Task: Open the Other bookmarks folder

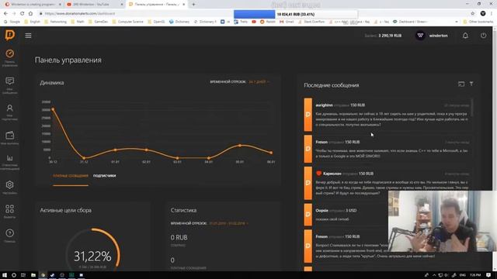Action: (478, 22)
